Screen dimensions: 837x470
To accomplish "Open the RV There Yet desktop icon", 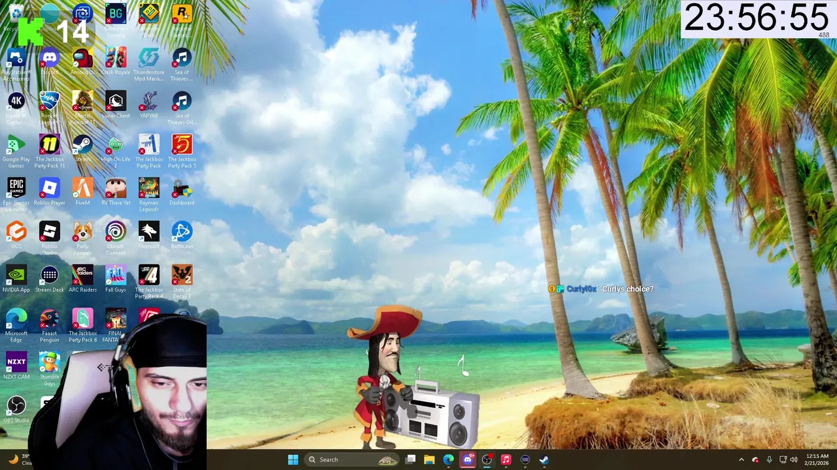I will [116, 192].
